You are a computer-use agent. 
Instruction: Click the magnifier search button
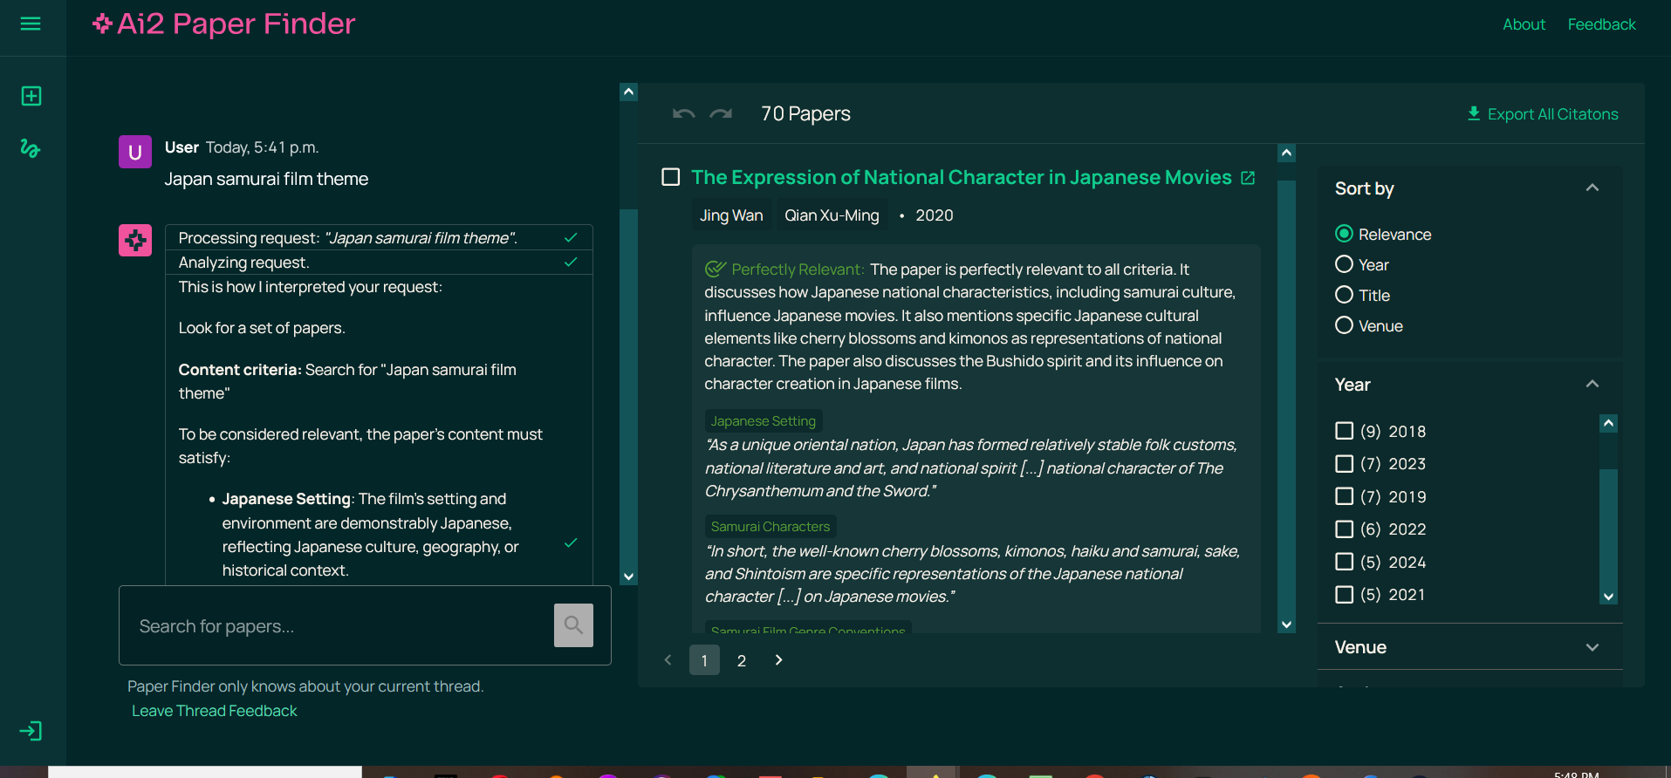click(573, 625)
